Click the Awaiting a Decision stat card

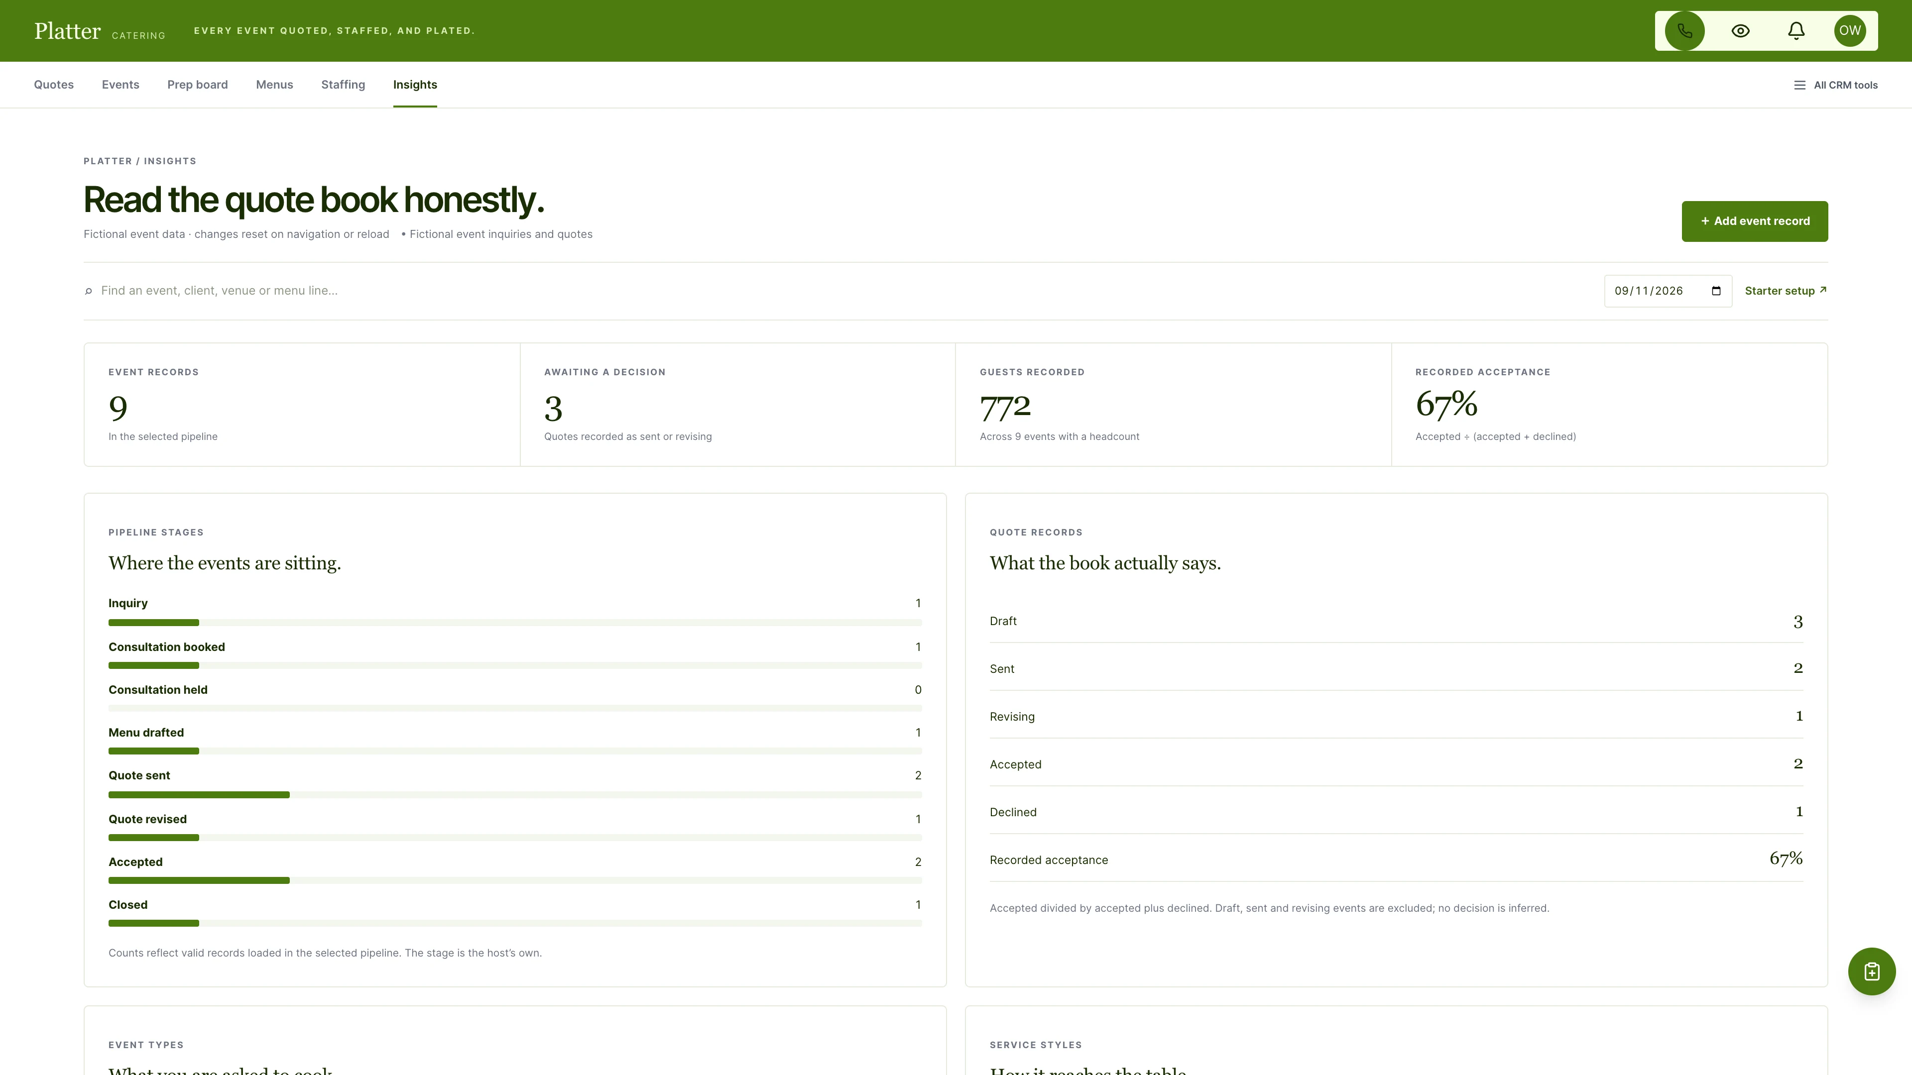[738, 404]
